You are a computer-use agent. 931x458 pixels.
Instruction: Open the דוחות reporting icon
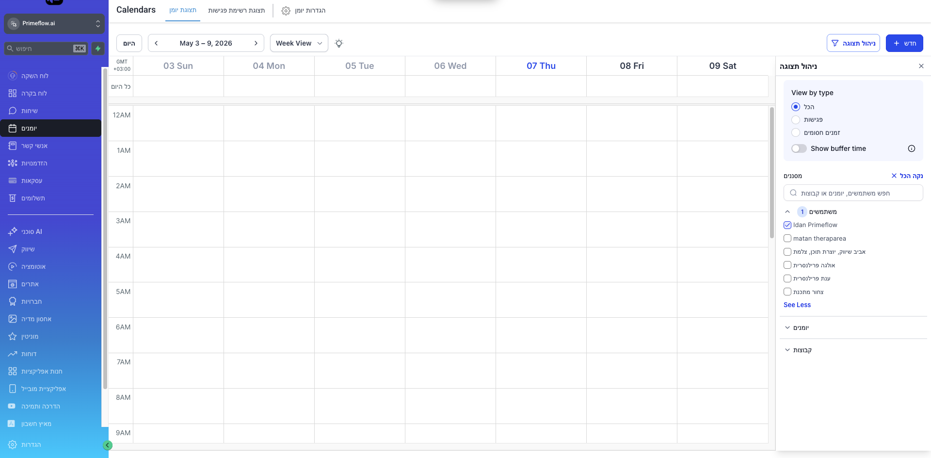pos(13,354)
